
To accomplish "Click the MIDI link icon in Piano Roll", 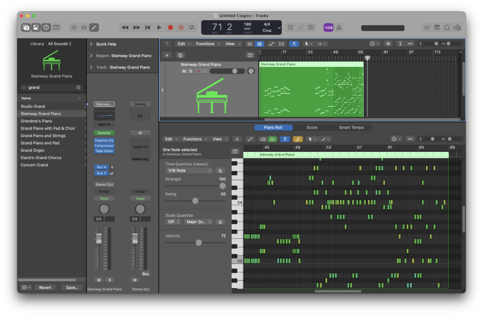I will tap(298, 139).
